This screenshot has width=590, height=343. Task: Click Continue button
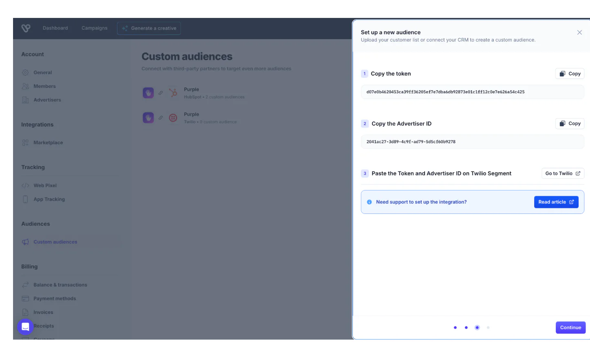(570, 328)
